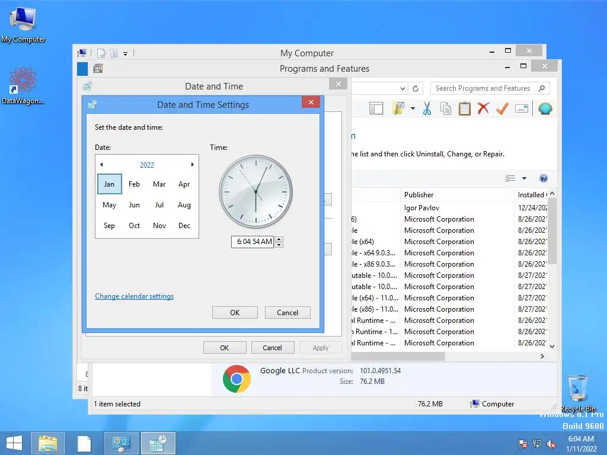Viewport: 607px width, 455px height.
Task: Click the orange checkmark icon
Action: 502,109
